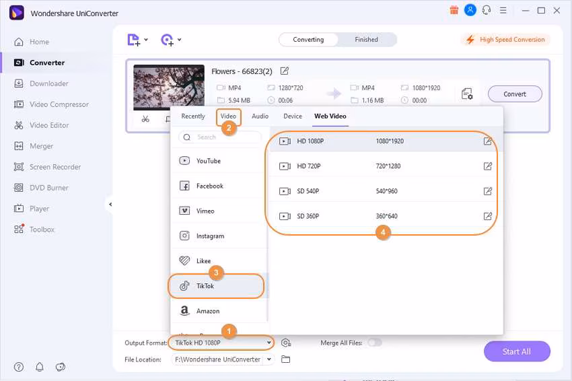Select Amazon in the platform list
Viewport: 572px width, 381px height.
219,311
